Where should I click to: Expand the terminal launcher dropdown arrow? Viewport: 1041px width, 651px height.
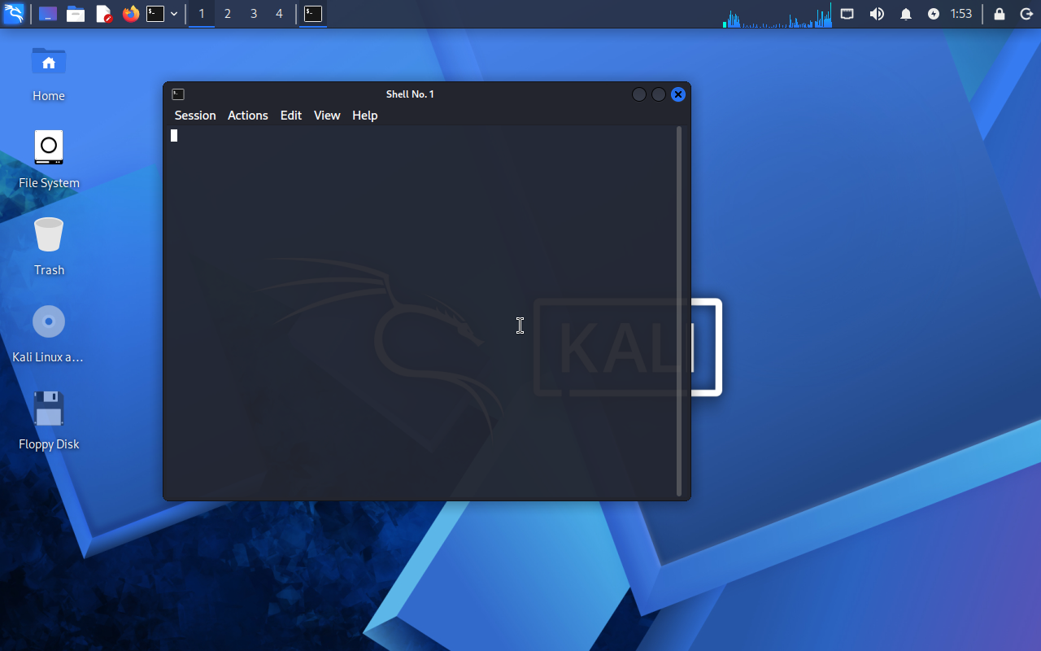[174, 14]
